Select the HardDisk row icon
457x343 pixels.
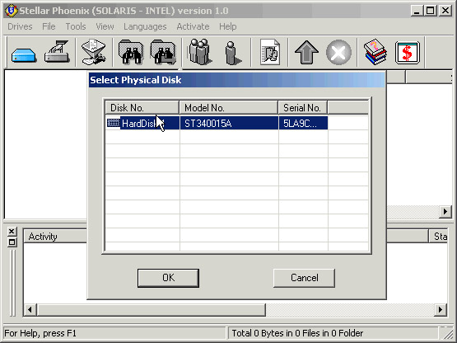[113, 123]
